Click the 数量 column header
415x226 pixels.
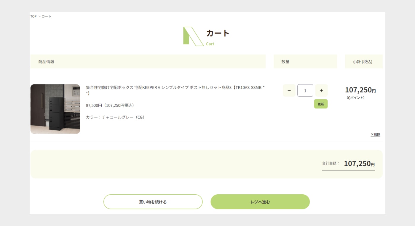285,62
